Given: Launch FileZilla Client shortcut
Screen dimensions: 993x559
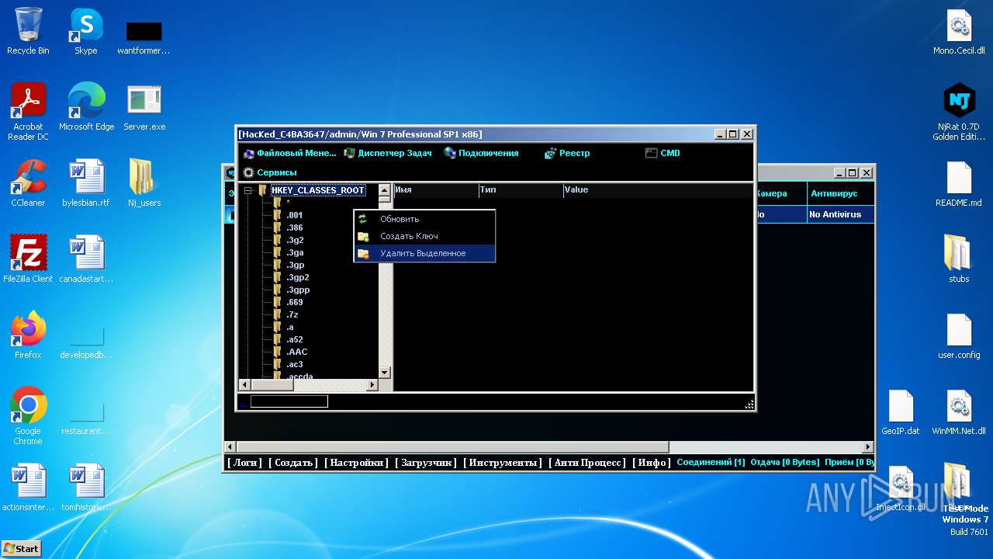Looking at the screenshot, I should click(28, 259).
